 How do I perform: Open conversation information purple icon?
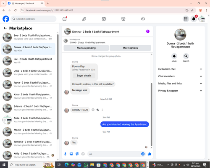click(x=148, y=31)
